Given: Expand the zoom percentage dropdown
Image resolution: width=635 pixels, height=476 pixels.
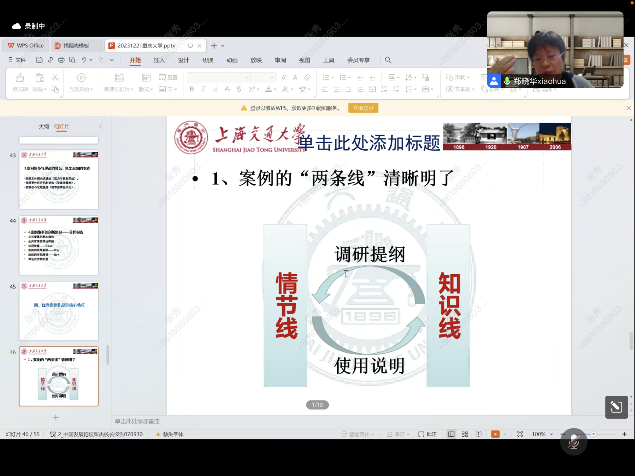Looking at the screenshot, I should point(551,434).
